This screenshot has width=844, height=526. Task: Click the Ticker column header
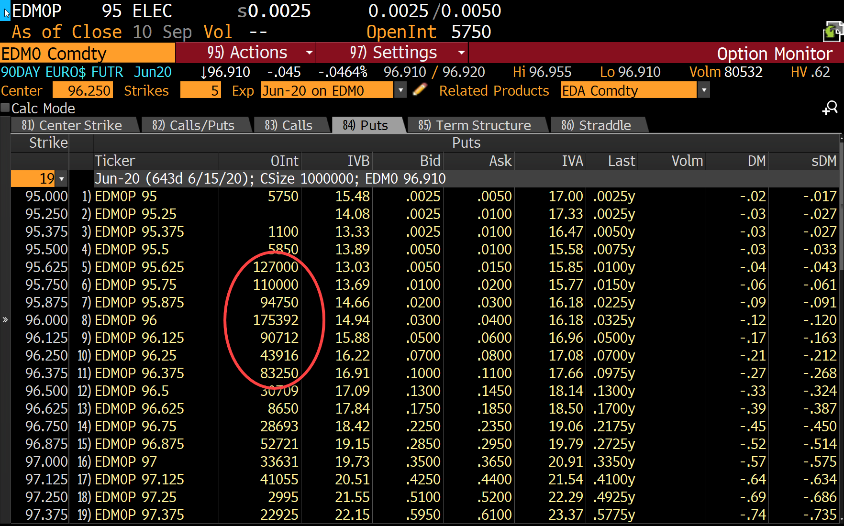(115, 161)
